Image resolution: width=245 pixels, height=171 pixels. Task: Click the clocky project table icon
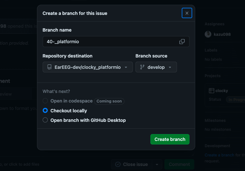tap(211, 91)
